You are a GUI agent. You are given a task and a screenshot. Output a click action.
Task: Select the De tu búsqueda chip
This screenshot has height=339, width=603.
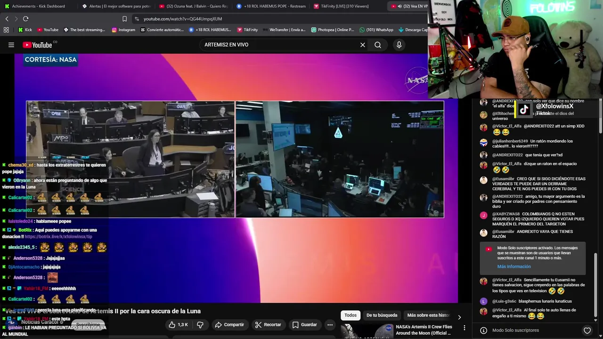(x=382, y=315)
